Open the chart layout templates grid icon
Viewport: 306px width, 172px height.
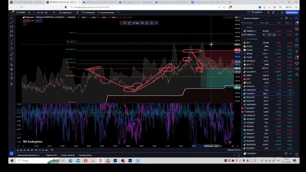point(77,12)
